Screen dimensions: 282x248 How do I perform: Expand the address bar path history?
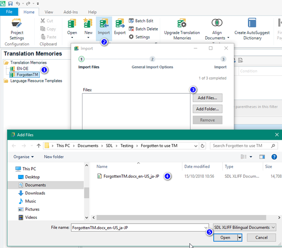point(196,146)
